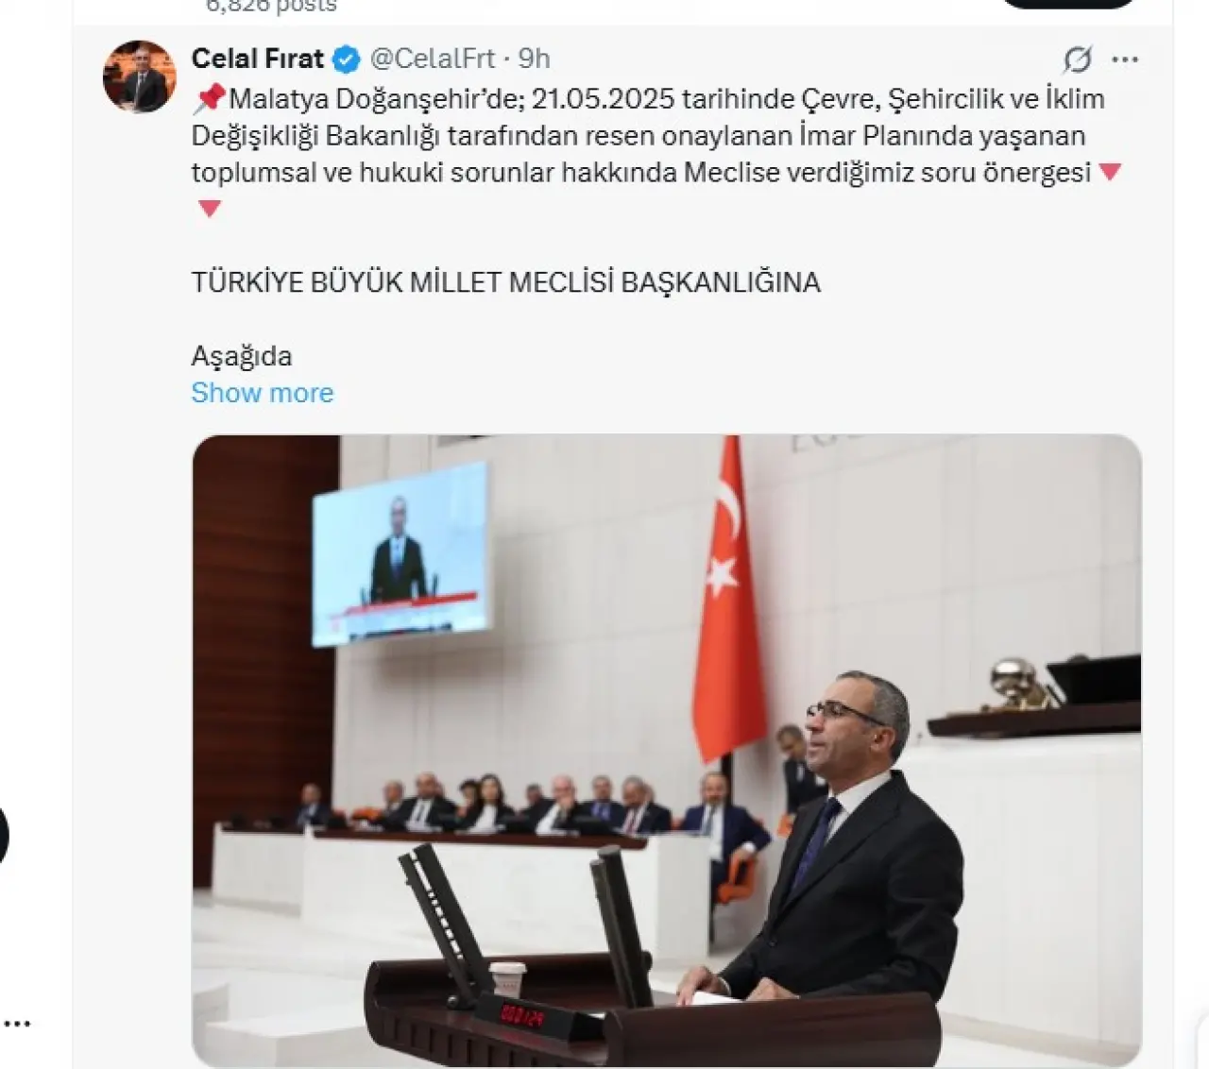Image resolution: width=1209 pixels, height=1069 pixels.
Task: Click the word Aşağıda above Show more
Action: [242, 357]
